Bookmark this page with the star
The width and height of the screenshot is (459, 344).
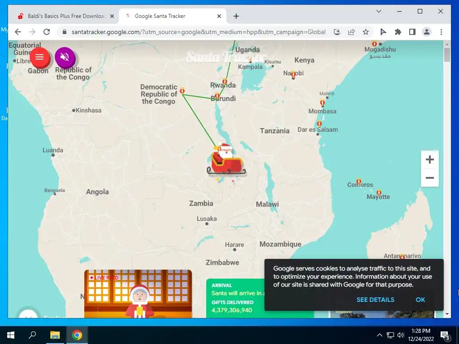tap(366, 32)
